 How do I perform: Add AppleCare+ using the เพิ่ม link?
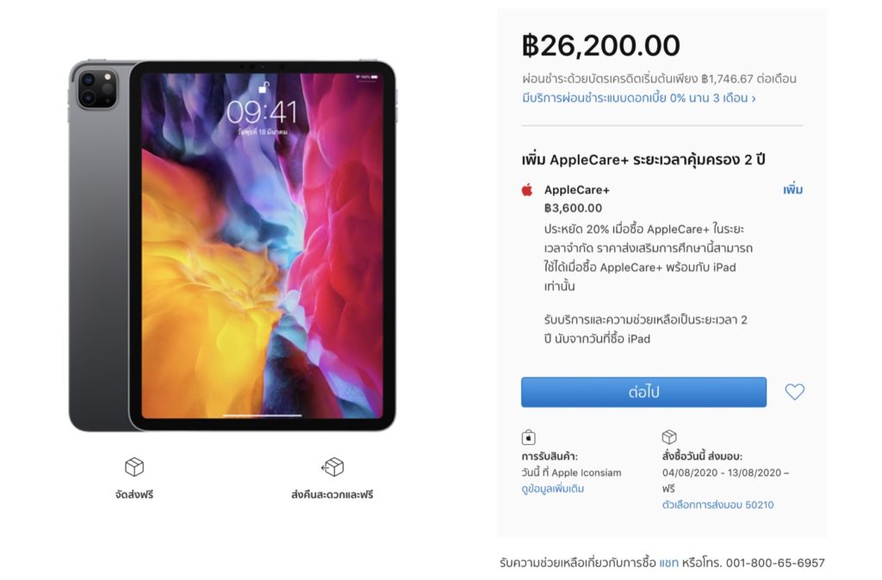click(x=792, y=190)
